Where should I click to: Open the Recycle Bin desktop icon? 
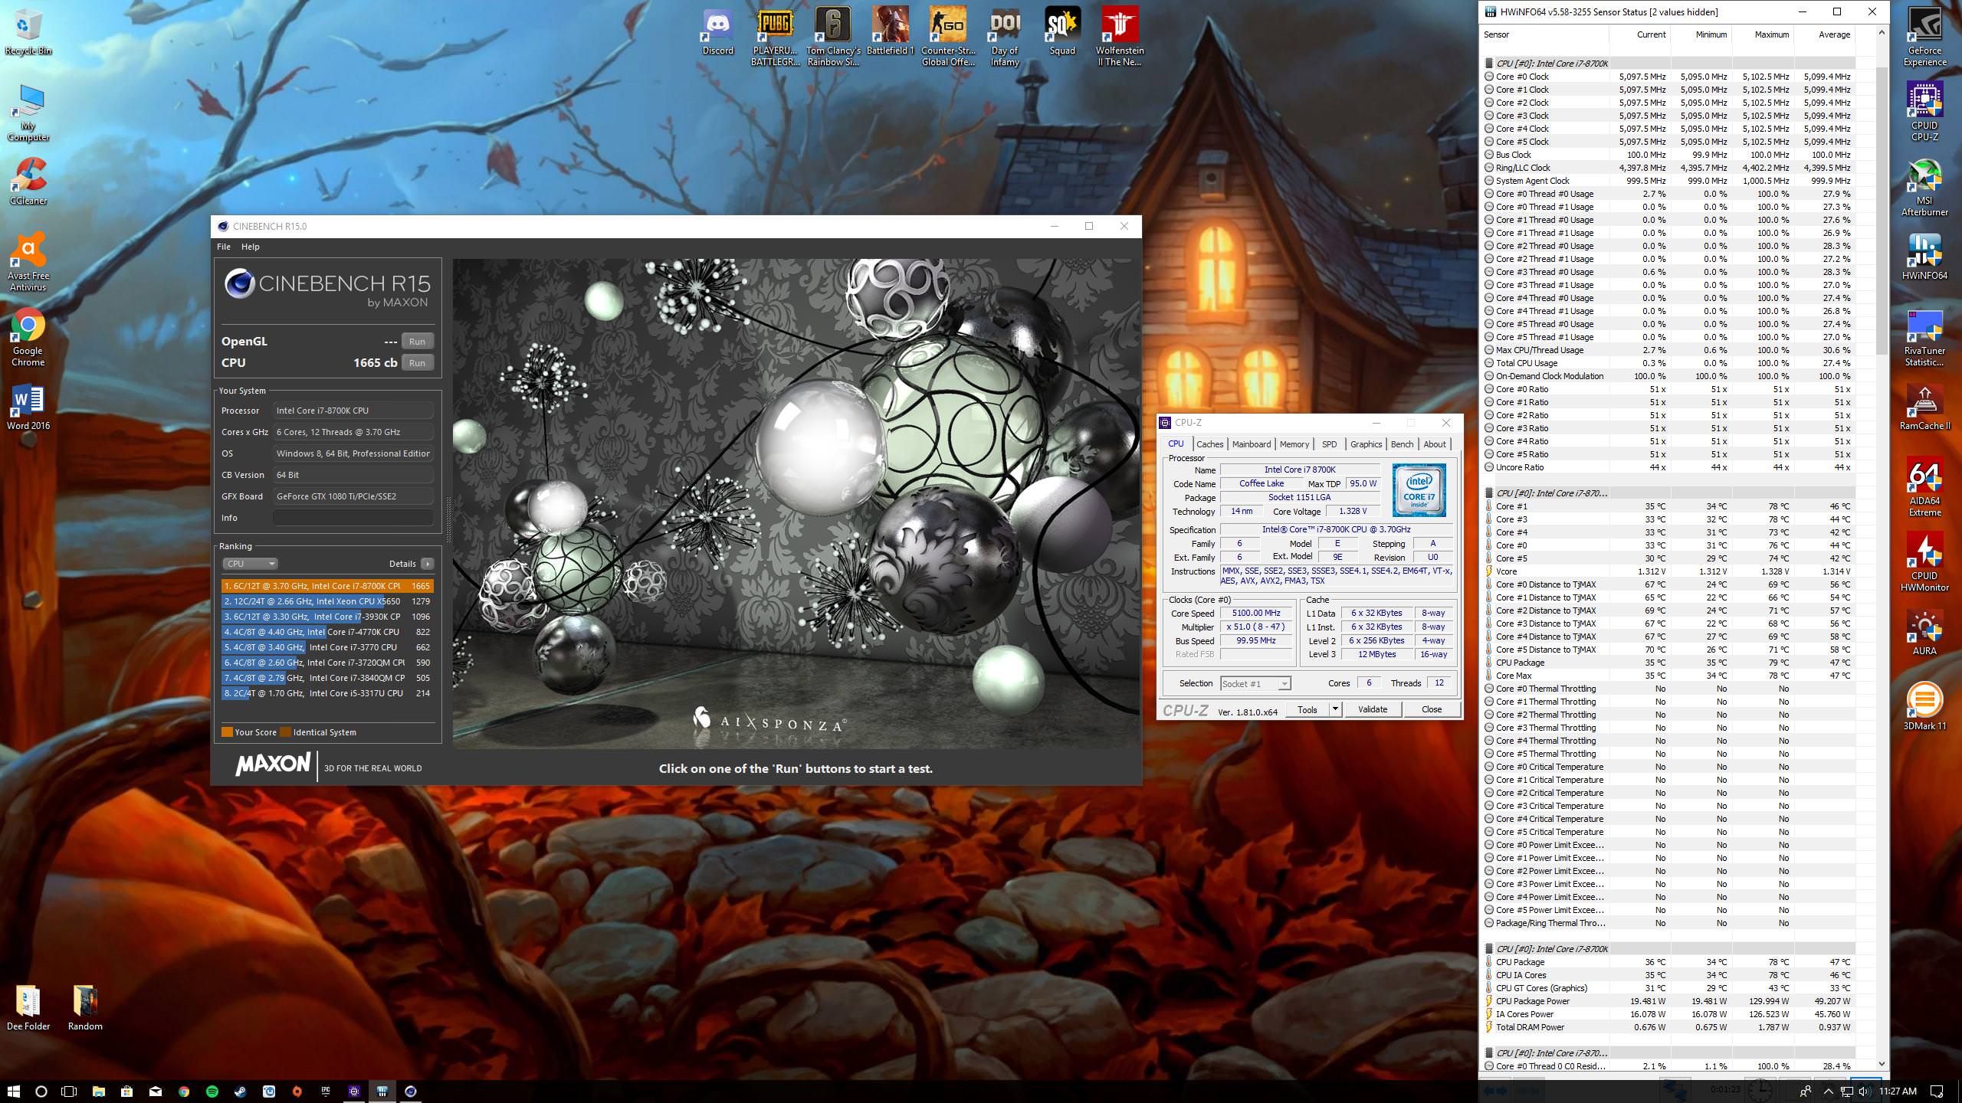28,32
